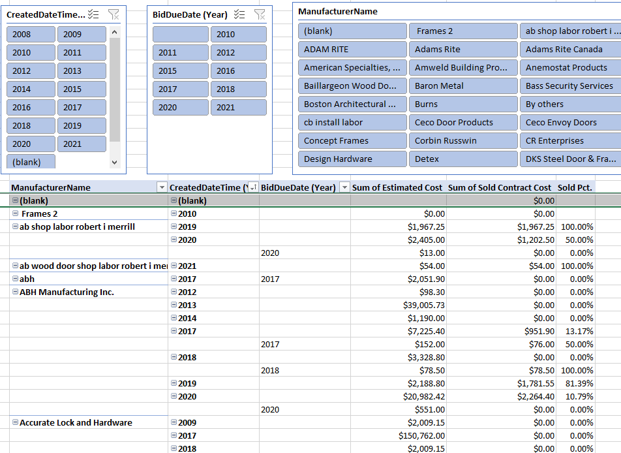Filter by (blank) in the CreatedDateTime slicer
Screen dimensions: 621x453
point(31,163)
